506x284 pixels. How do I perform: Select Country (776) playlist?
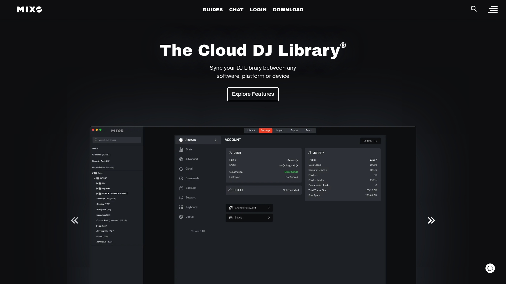point(103,204)
